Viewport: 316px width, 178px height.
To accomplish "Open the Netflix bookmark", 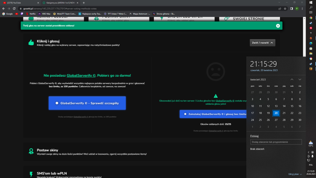I will (x=31, y=14).
